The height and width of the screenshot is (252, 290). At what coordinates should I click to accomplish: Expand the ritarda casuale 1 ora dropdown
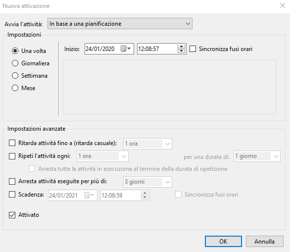(x=147, y=144)
